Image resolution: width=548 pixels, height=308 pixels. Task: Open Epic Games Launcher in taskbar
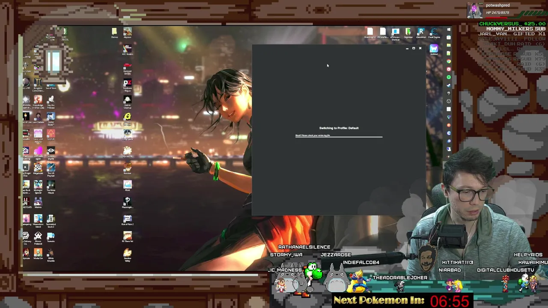click(449, 93)
